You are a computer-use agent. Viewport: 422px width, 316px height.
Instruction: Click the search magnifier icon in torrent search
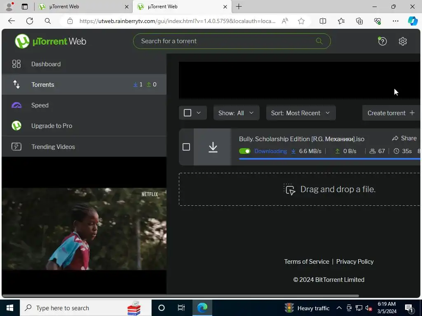tap(319, 41)
